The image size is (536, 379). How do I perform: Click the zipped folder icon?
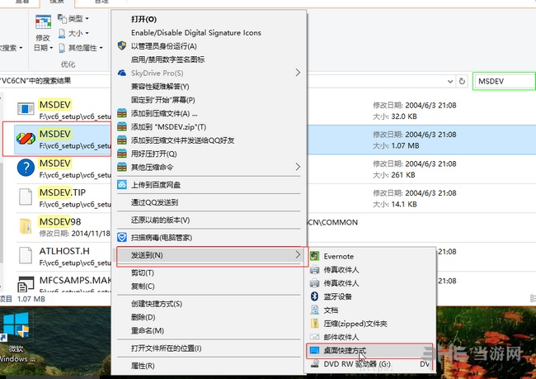click(x=314, y=323)
